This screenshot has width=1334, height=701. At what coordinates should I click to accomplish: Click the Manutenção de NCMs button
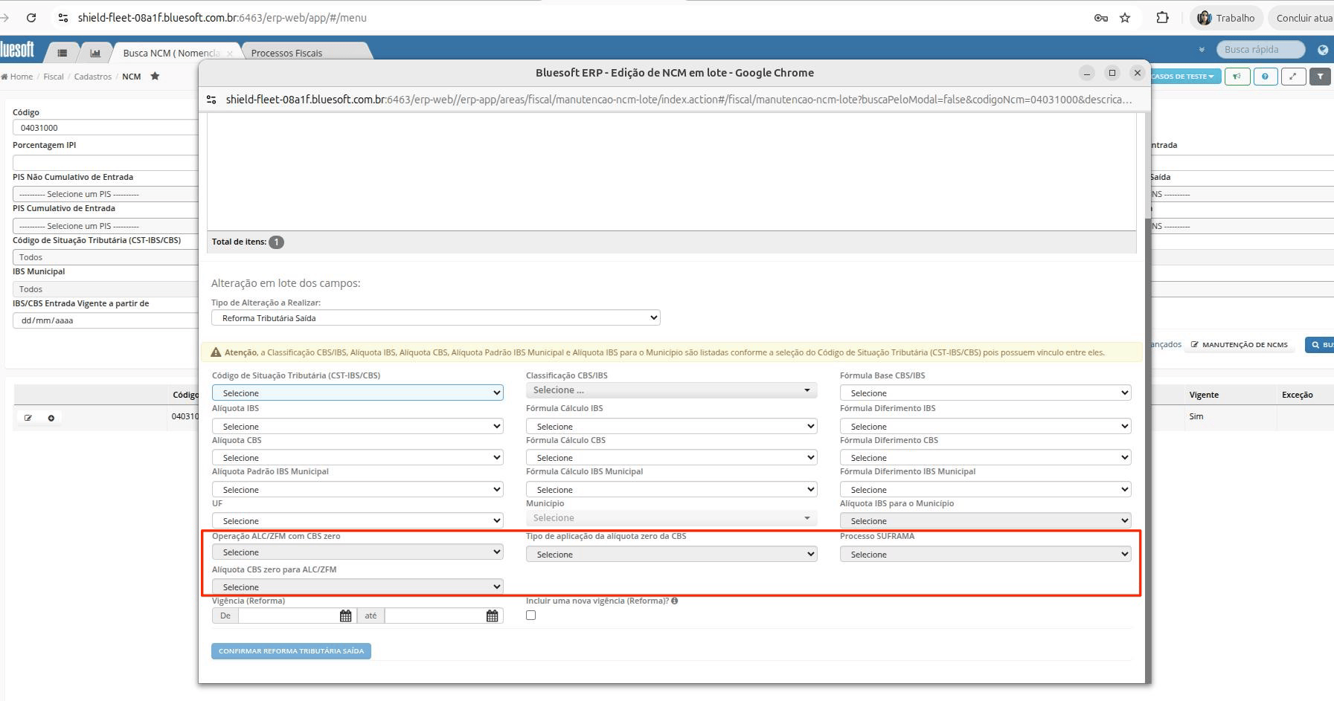pyautogui.click(x=1240, y=345)
